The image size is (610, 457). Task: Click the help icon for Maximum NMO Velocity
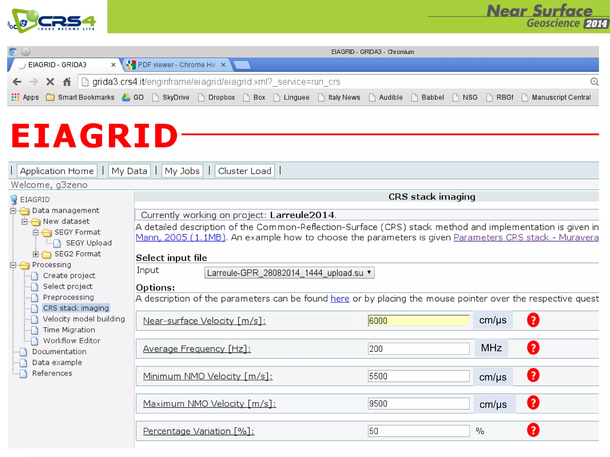[533, 403]
